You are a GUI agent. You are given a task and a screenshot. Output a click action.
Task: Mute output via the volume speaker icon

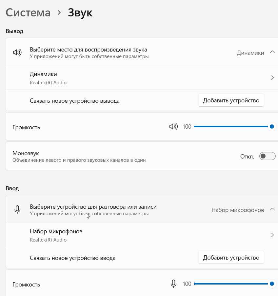[x=173, y=126]
